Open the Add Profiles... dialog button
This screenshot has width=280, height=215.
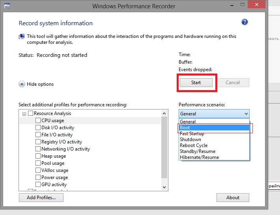click(x=41, y=198)
